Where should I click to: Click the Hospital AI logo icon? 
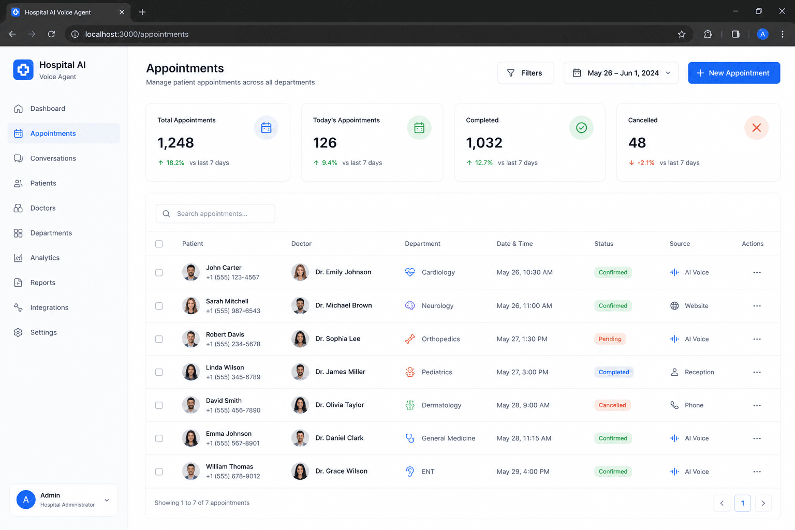(23, 70)
